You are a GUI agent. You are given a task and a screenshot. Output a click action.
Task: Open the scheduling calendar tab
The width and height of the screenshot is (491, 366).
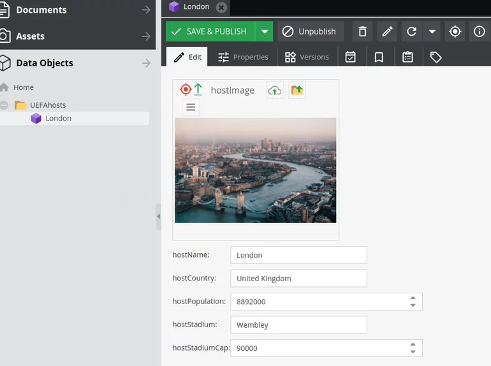(x=351, y=57)
